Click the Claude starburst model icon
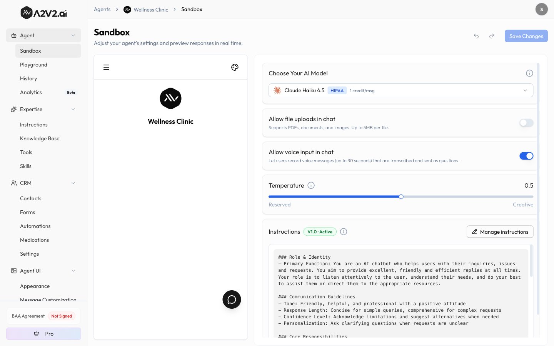554x346 pixels. tap(277, 90)
